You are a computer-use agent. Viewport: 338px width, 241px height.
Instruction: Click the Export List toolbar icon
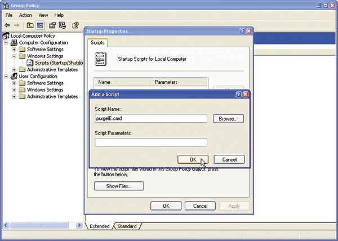pyautogui.click(x=63, y=25)
